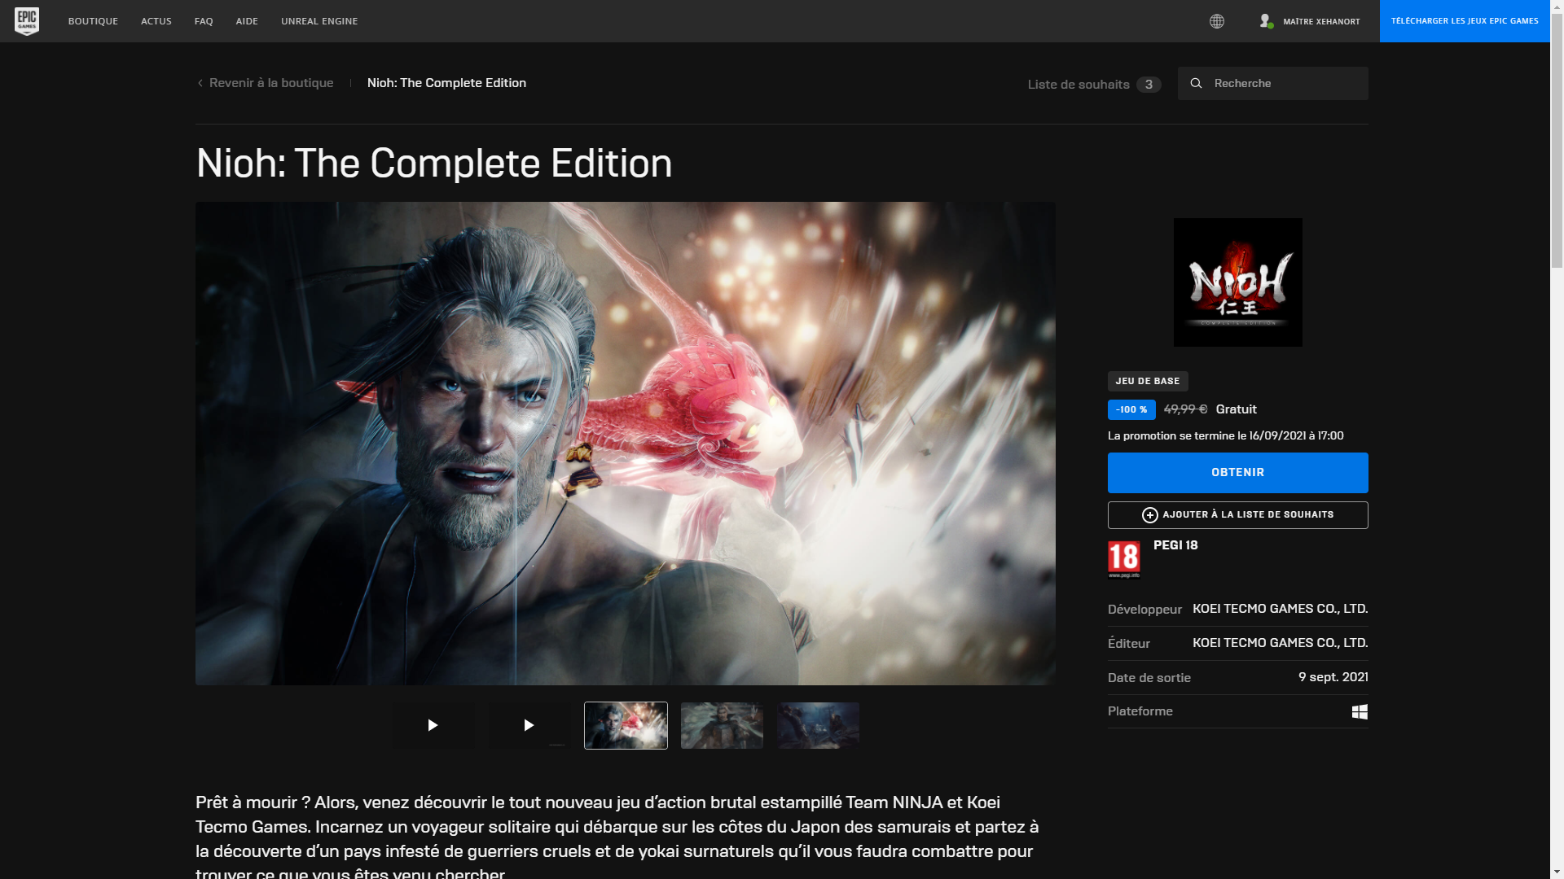Click Ajouter à la liste de souhaits
Viewport: 1564px width, 879px height.
(x=1237, y=515)
